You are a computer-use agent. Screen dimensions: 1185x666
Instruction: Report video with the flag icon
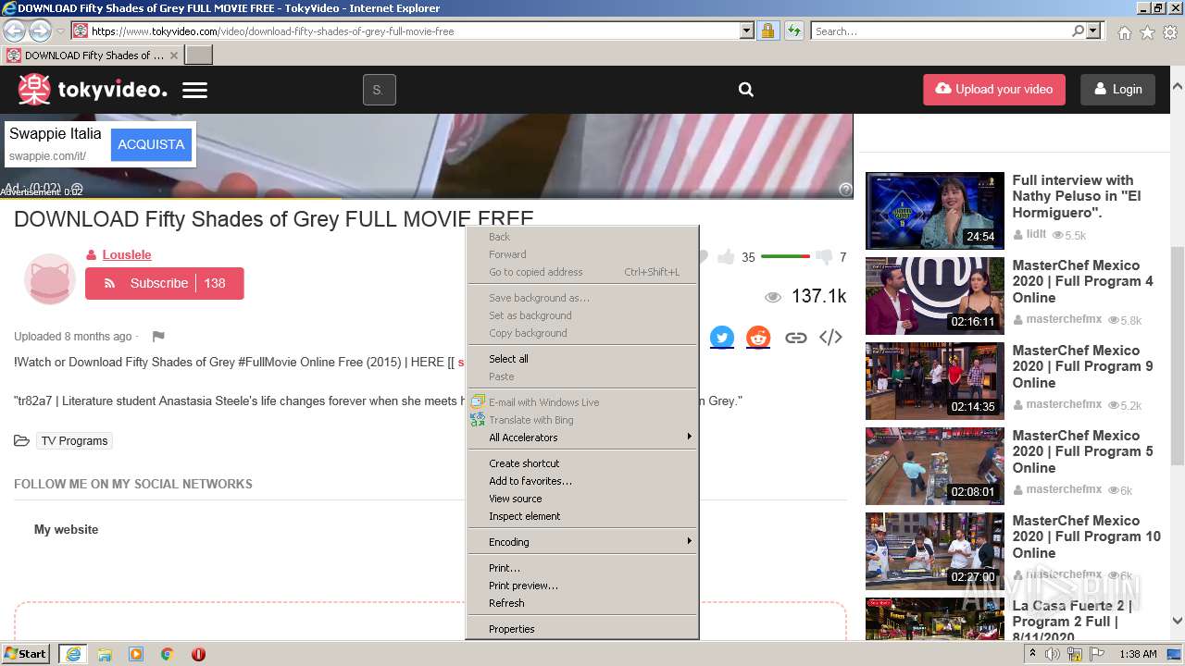pos(158,337)
